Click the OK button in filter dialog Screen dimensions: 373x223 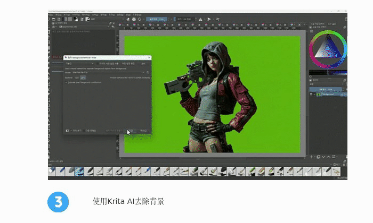pyautogui.click(x=129, y=130)
